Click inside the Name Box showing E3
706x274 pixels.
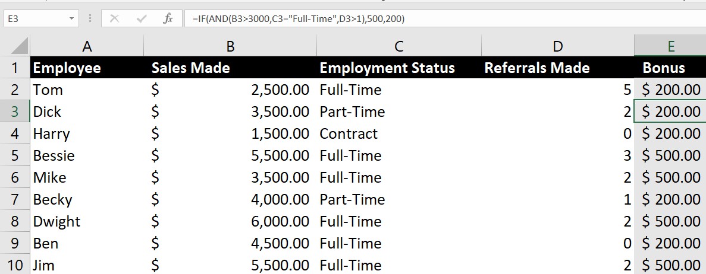pos(35,19)
